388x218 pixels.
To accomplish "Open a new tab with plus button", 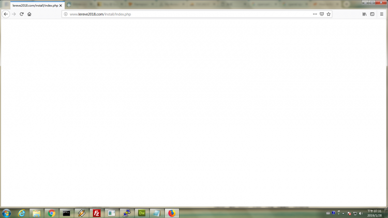I will pyautogui.click(x=69, y=5).
